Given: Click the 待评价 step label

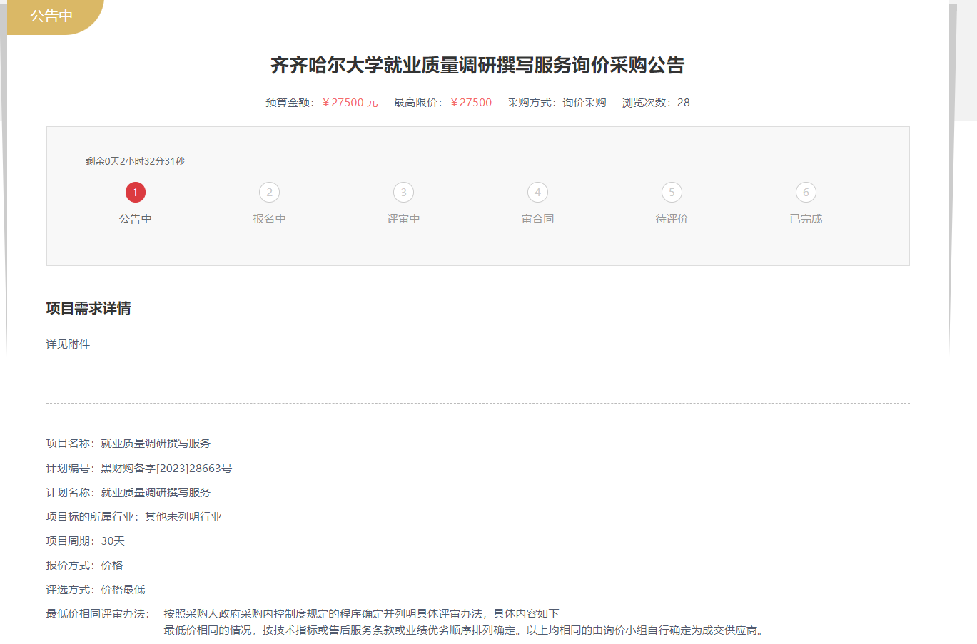Looking at the screenshot, I should click(x=672, y=219).
